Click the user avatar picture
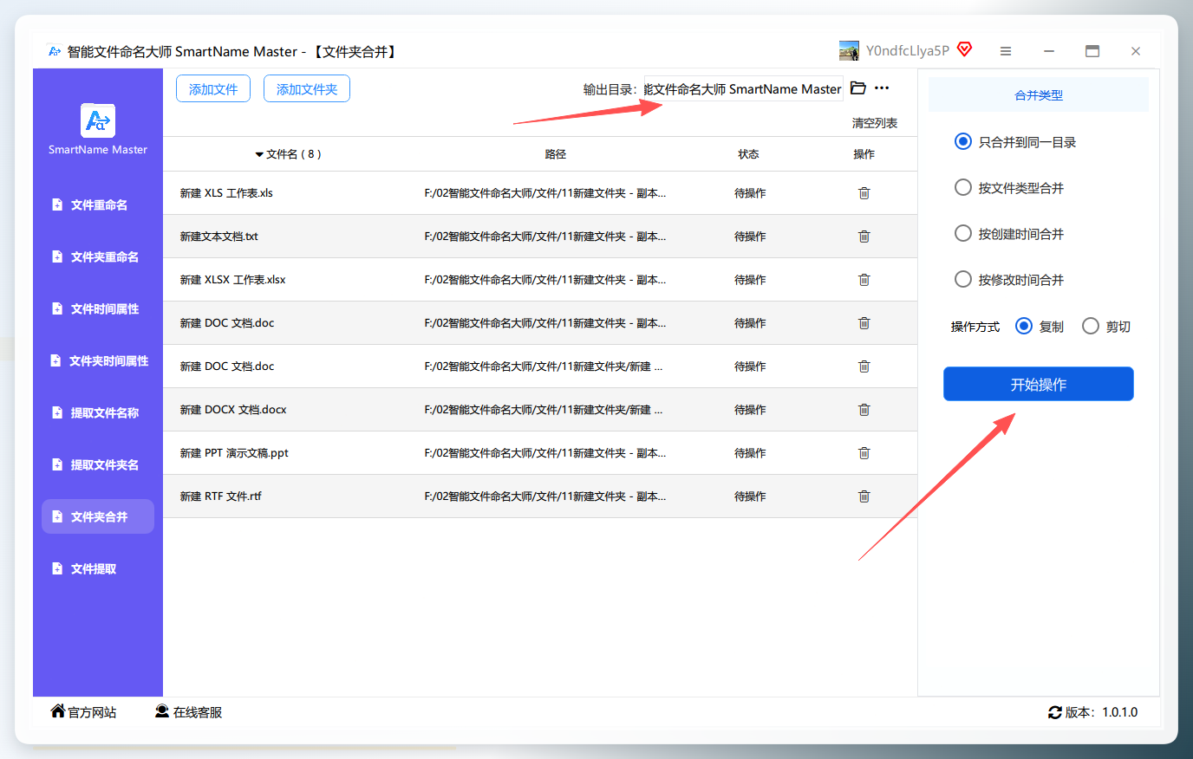Viewport: 1193px width, 759px height. click(x=849, y=51)
